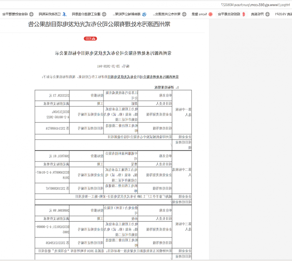Open the 江苏政府采购网 bookmark
292x261 pixels.
pyautogui.click(x=53, y=14)
